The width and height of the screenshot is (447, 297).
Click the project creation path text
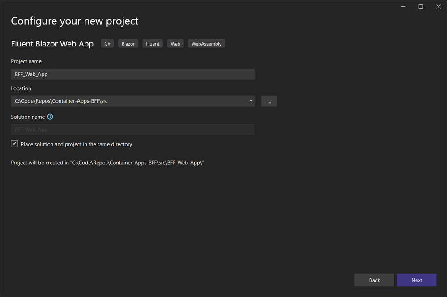(107, 163)
